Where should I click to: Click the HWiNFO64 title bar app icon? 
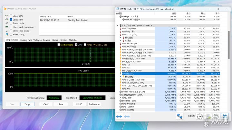(x=118, y=9)
